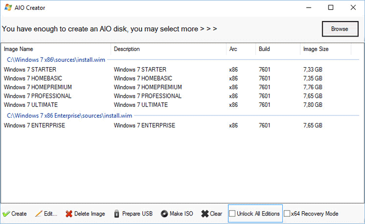Click the black X Clear icon
The width and height of the screenshot is (365, 224).
[x=205, y=214]
